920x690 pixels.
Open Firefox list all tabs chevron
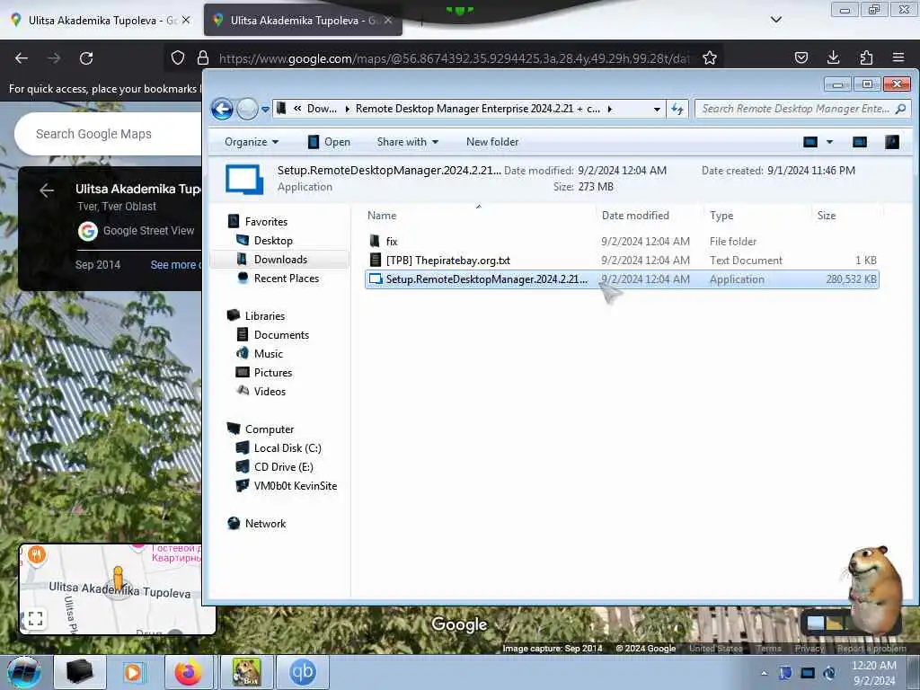point(775,20)
